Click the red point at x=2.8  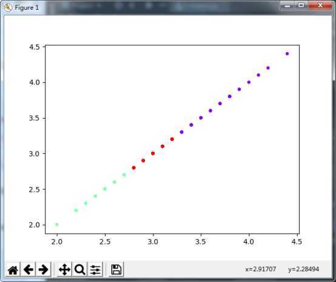click(x=133, y=168)
